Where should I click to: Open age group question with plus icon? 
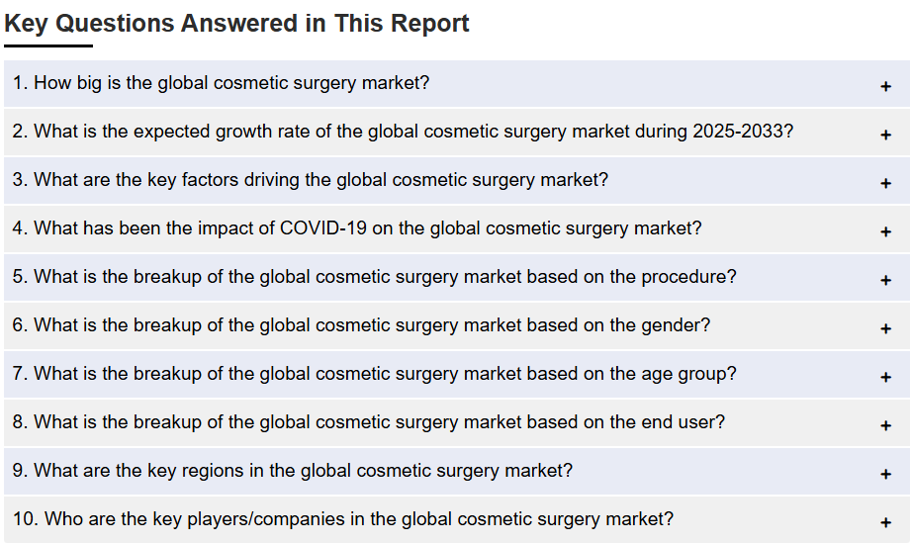coord(885,378)
